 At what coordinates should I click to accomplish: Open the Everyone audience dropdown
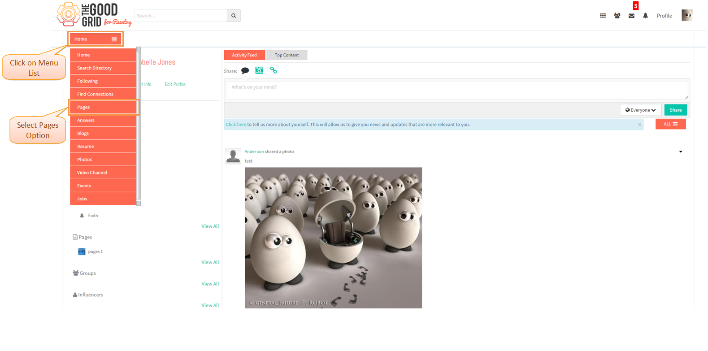(640, 110)
